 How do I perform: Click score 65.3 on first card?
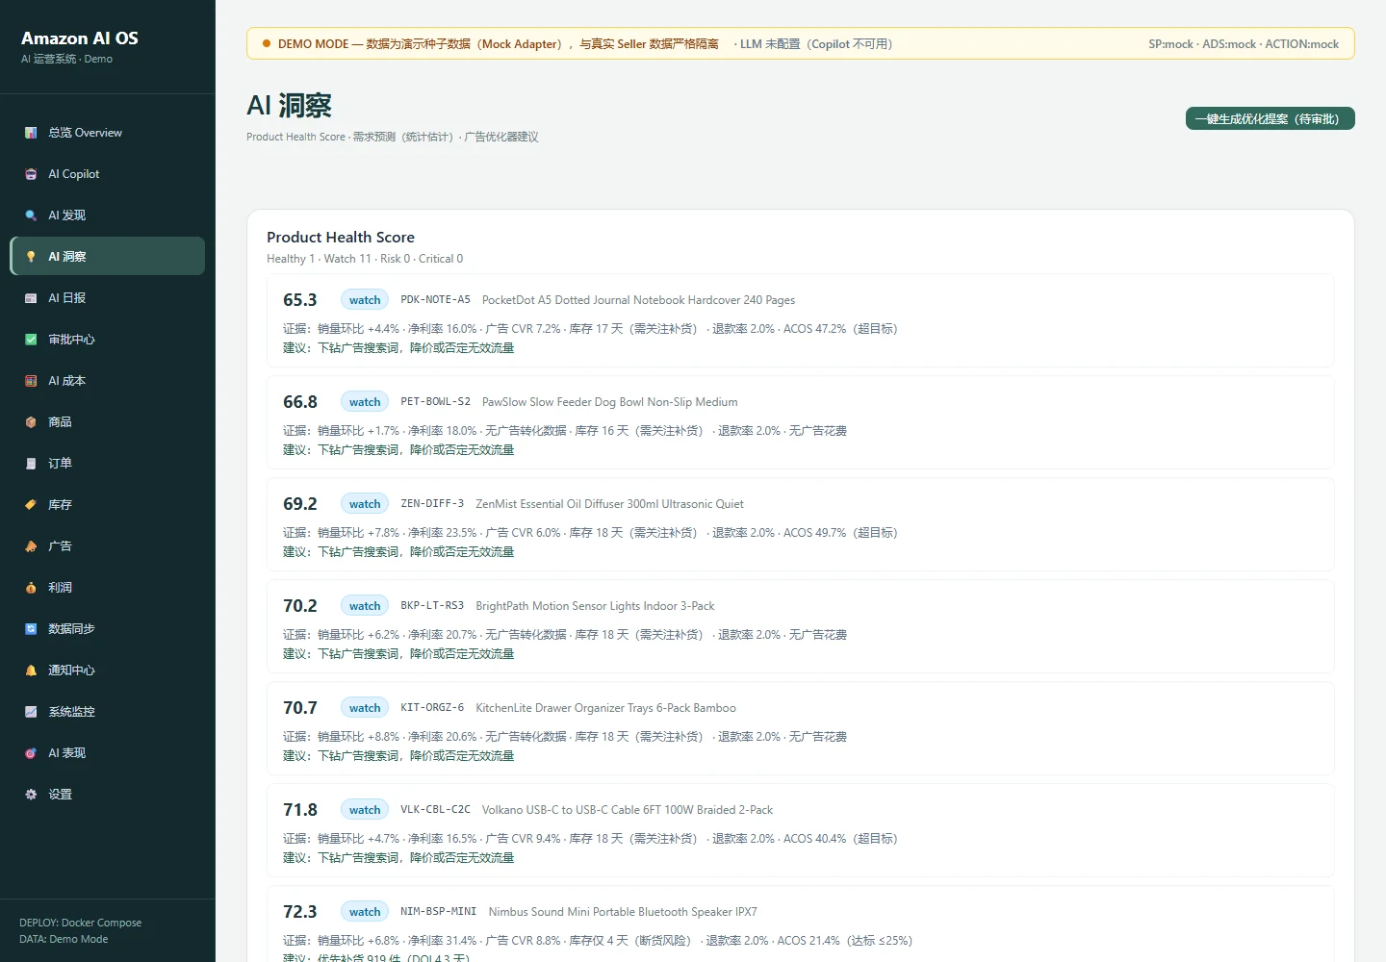(x=300, y=300)
